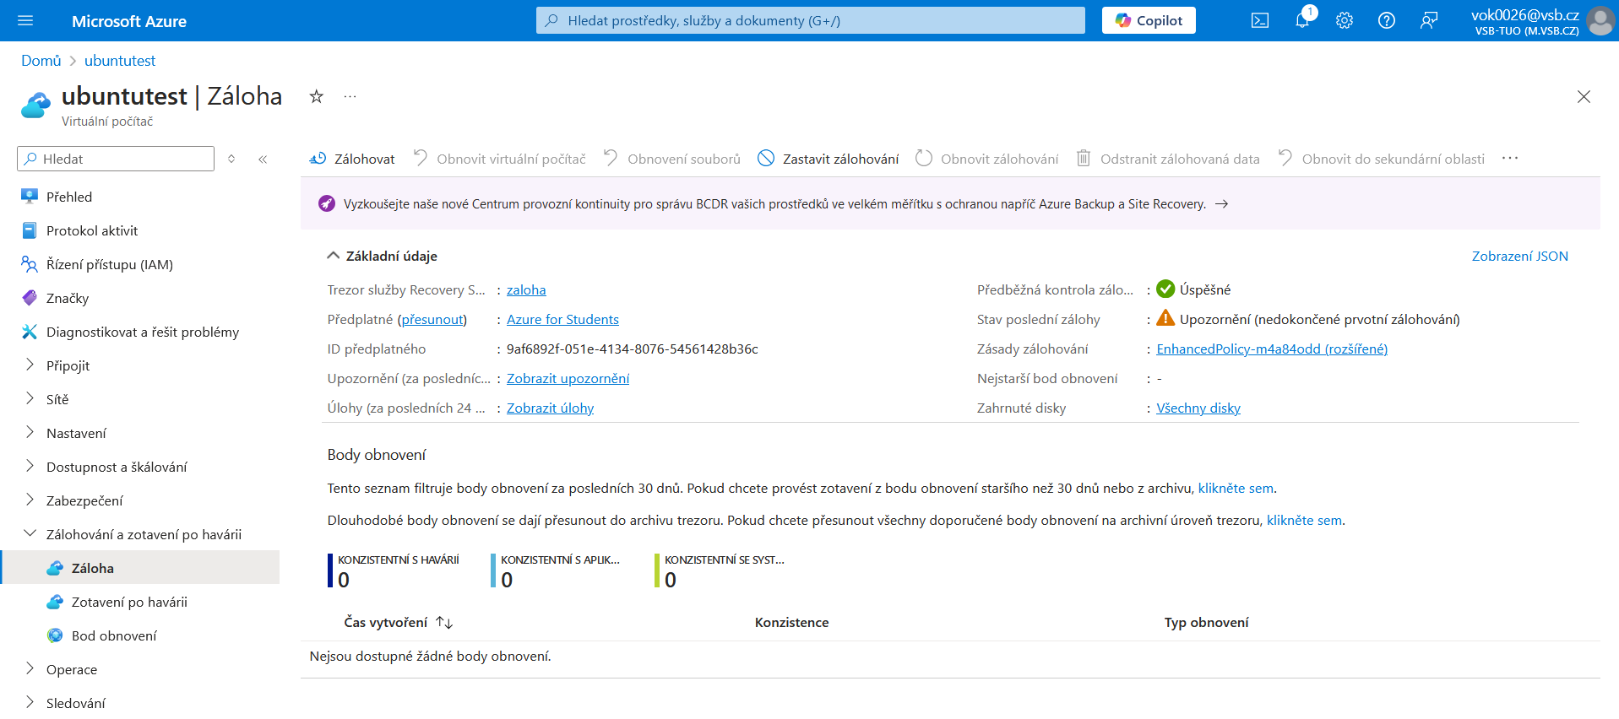This screenshot has width=1619, height=719.
Task: Click the archive 'klikněte sem' link after '30 dnů nebo z archivu'
Action: [x=1236, y=488]
